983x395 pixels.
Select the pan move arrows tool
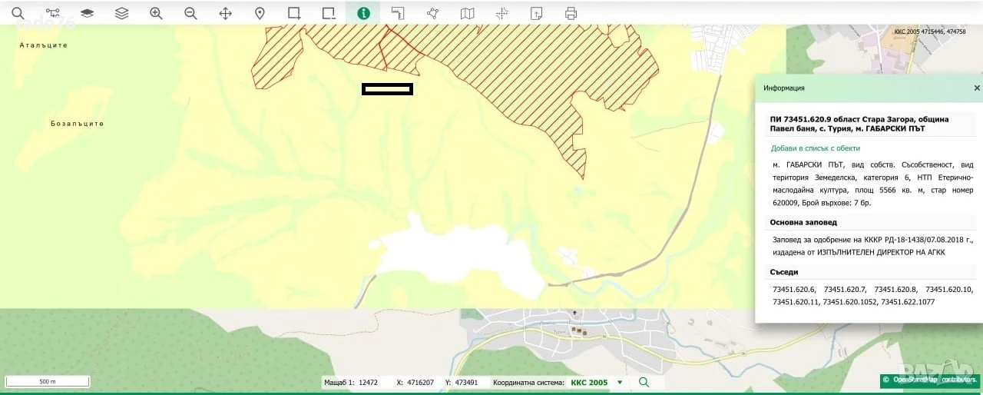point(225,13)
